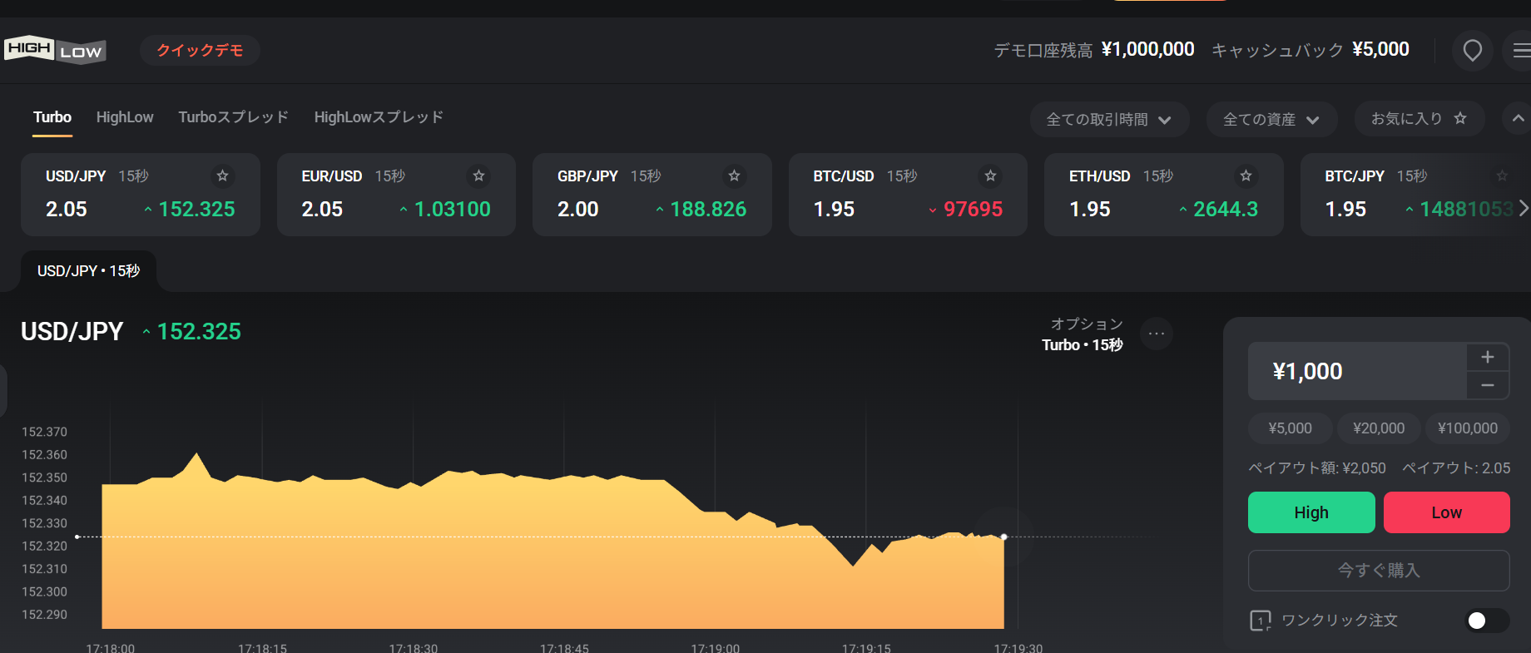
Task: Select the GBP/JPY 15秒 asset card
Action: click(x=652, y=195)
